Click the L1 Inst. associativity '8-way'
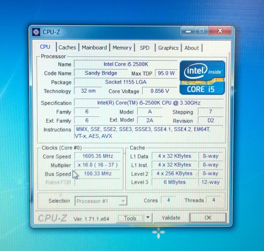The image size is (264, 251). [x=211, y=165]
